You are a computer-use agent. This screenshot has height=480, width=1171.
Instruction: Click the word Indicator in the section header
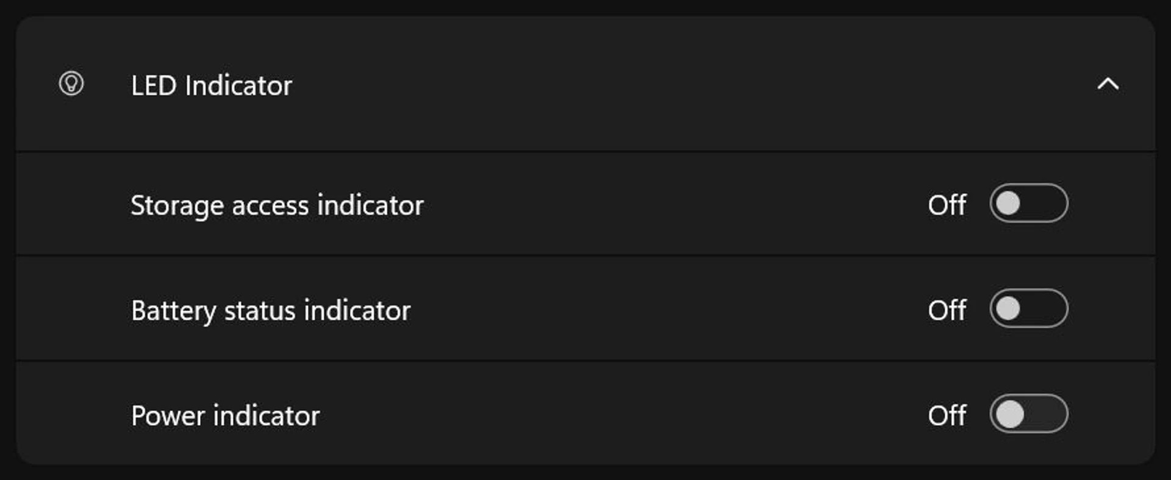coord(238,85)
